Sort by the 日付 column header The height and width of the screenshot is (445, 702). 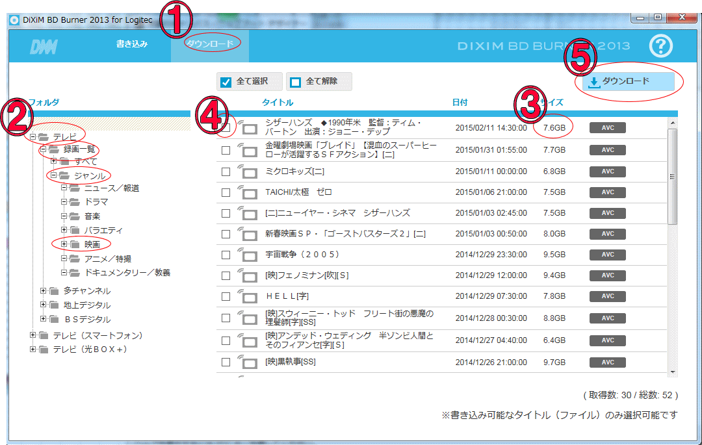[460, 103]
